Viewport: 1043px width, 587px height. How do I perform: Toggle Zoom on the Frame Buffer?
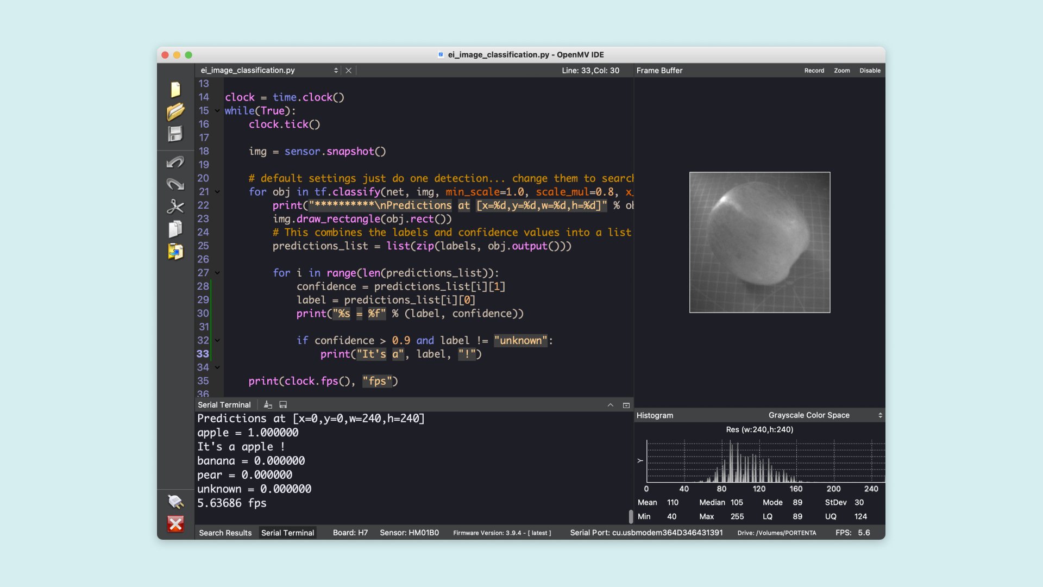click(841, 70)
